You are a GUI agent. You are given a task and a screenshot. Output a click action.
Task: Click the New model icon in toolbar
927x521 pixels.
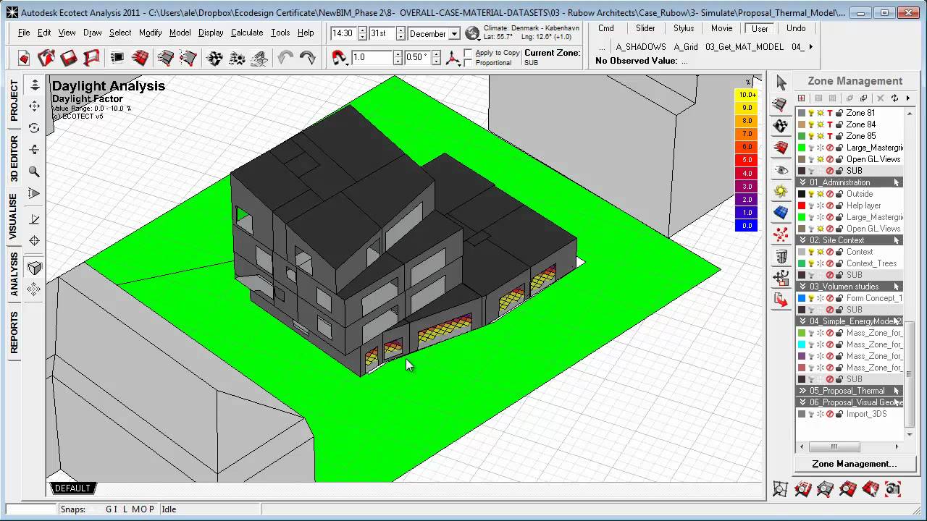pyautogui.click(x=24, y=58)
